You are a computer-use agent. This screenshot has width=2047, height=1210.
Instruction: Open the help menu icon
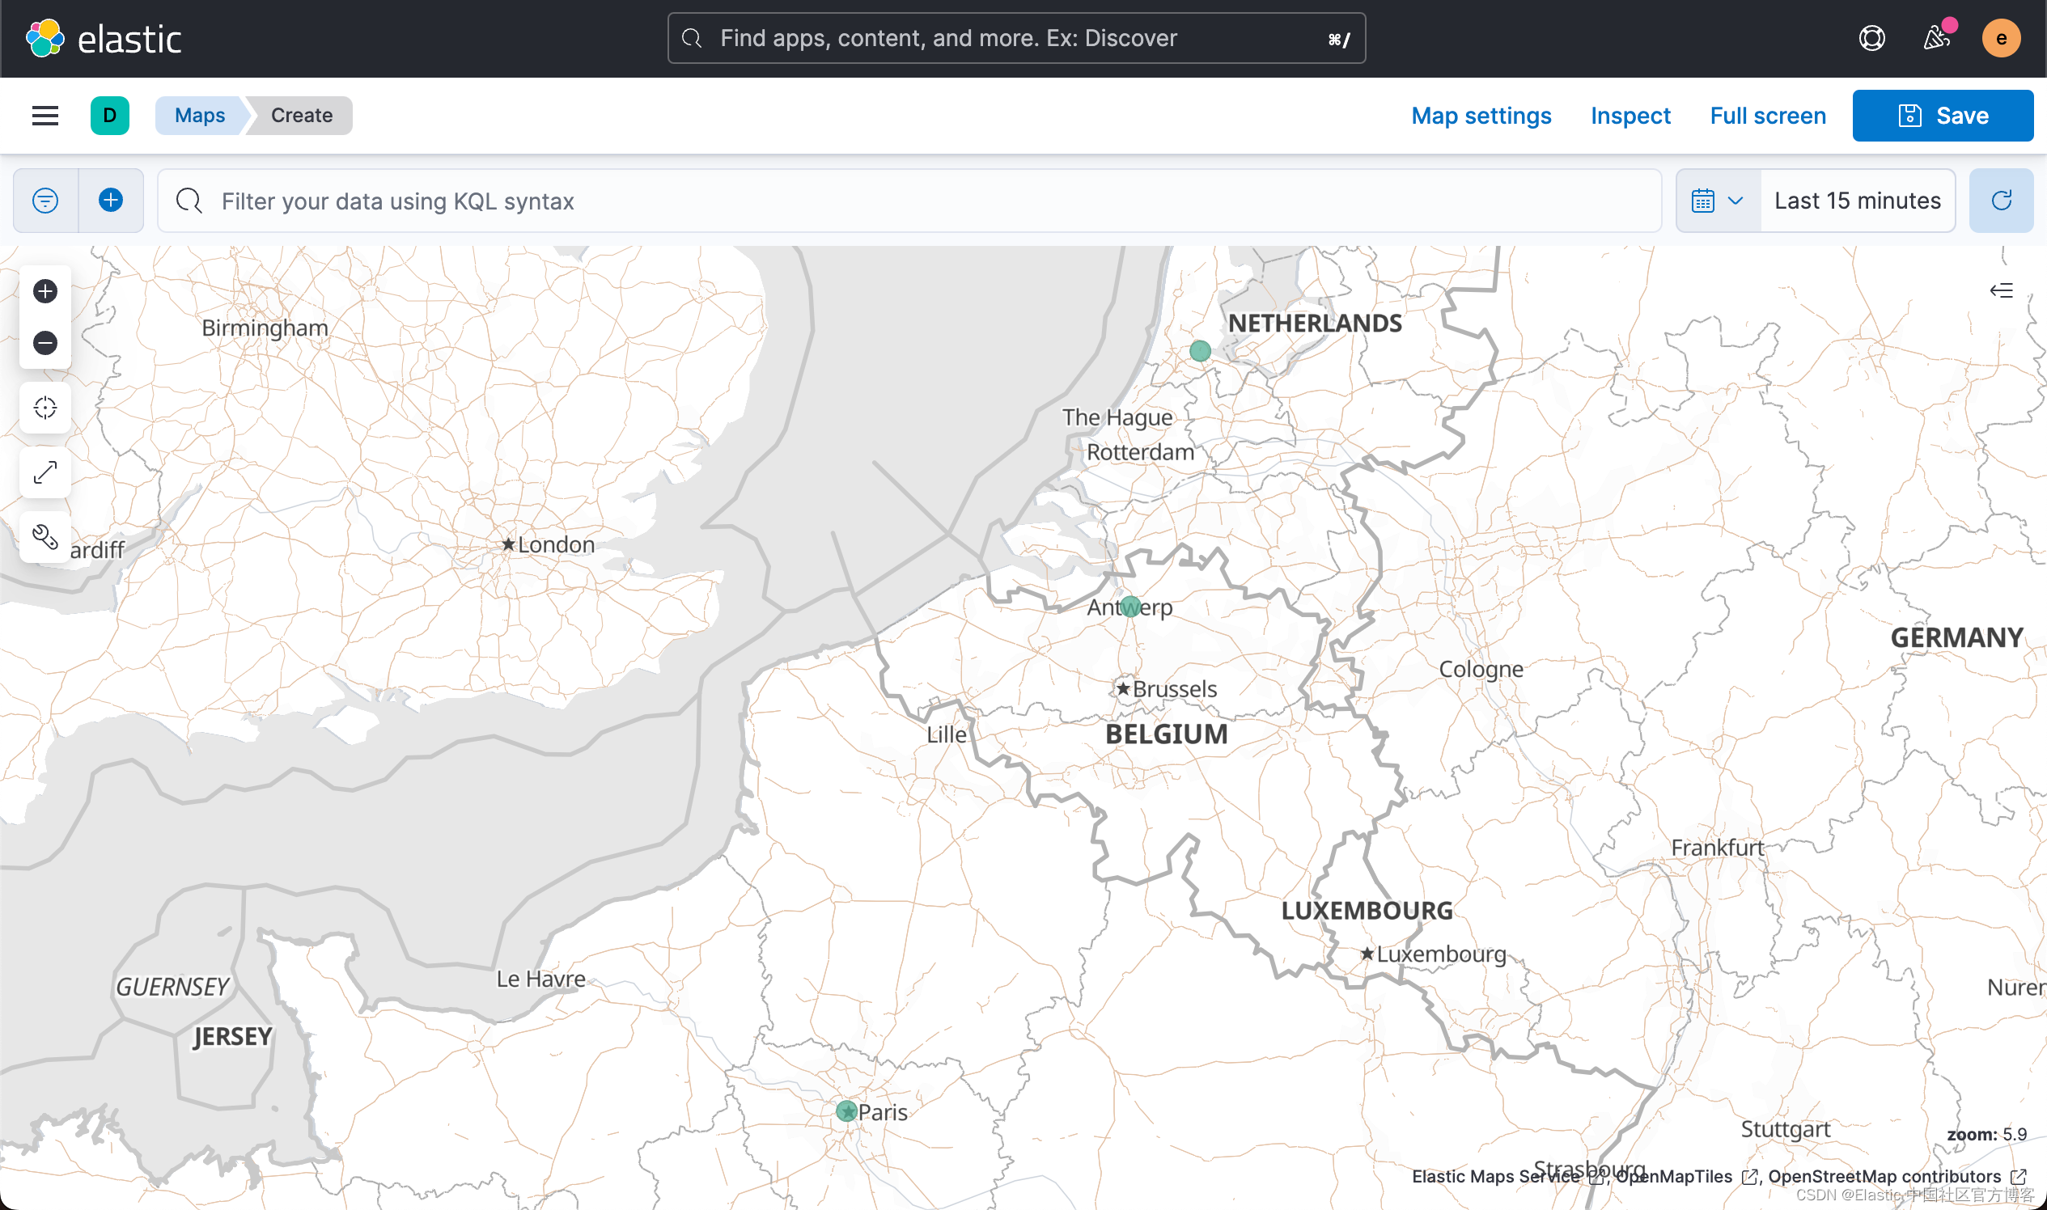coord(1871,38)
